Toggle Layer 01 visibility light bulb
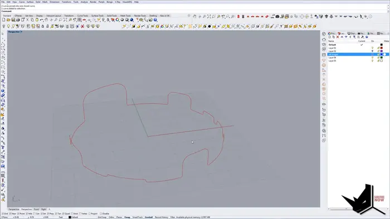 [x=372, y=48]
